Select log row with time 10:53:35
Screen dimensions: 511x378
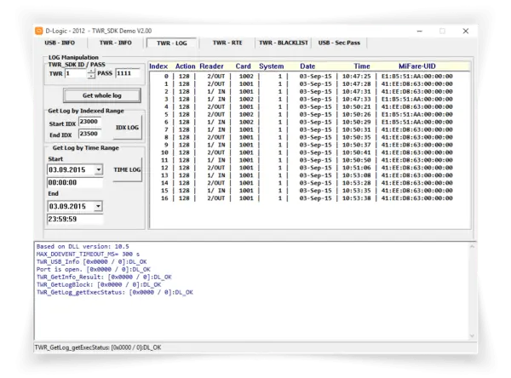pos(308,191)
